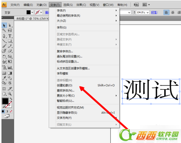
Task: Select the Paintbrush tool
Action: point(4,46)
